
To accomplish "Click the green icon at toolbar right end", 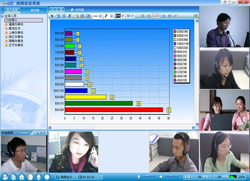I will (195, 16).
